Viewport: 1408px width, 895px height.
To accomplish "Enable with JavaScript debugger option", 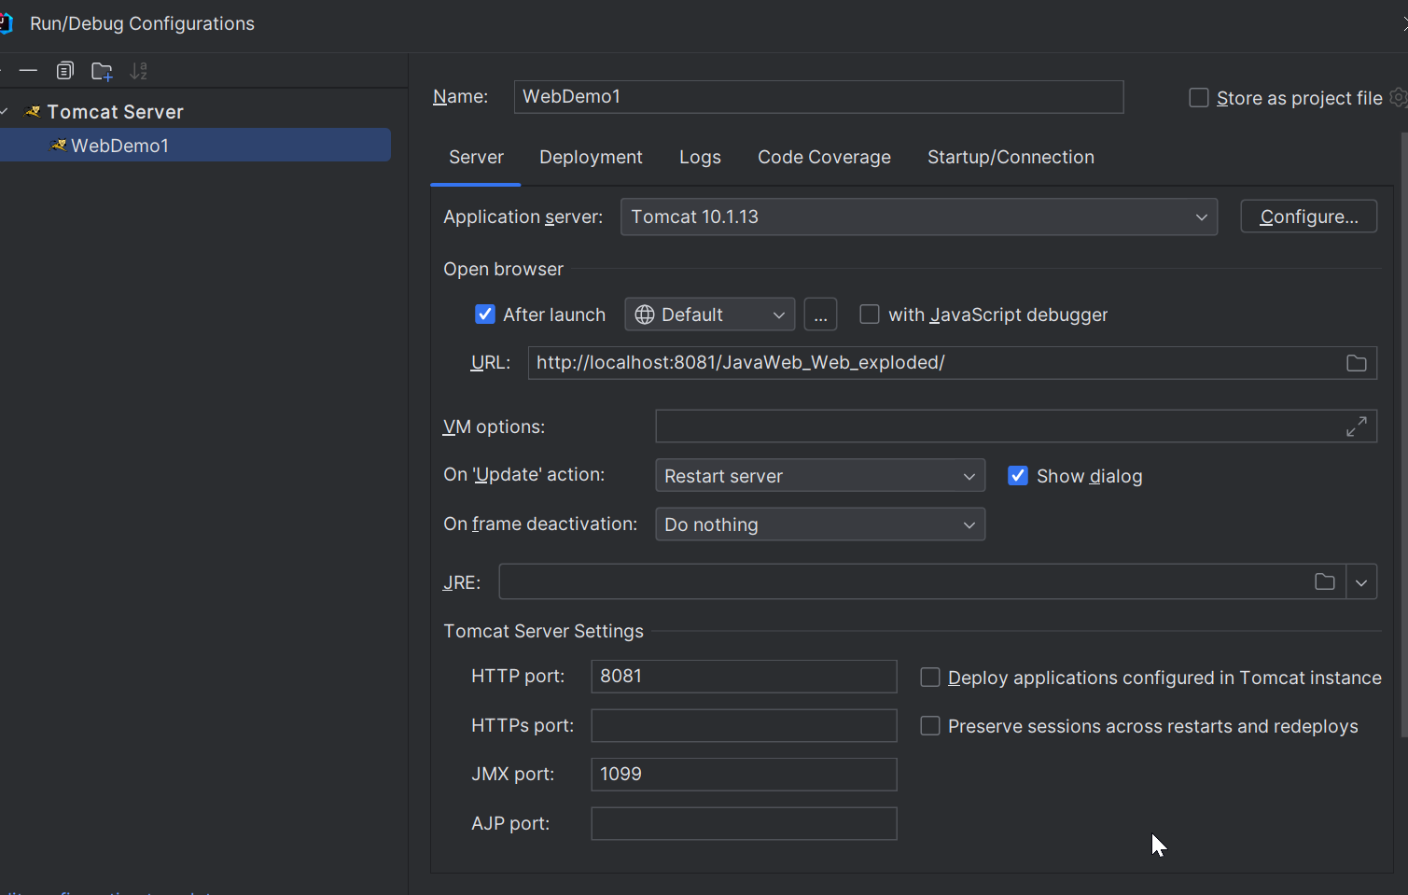I will coord(870,315).
